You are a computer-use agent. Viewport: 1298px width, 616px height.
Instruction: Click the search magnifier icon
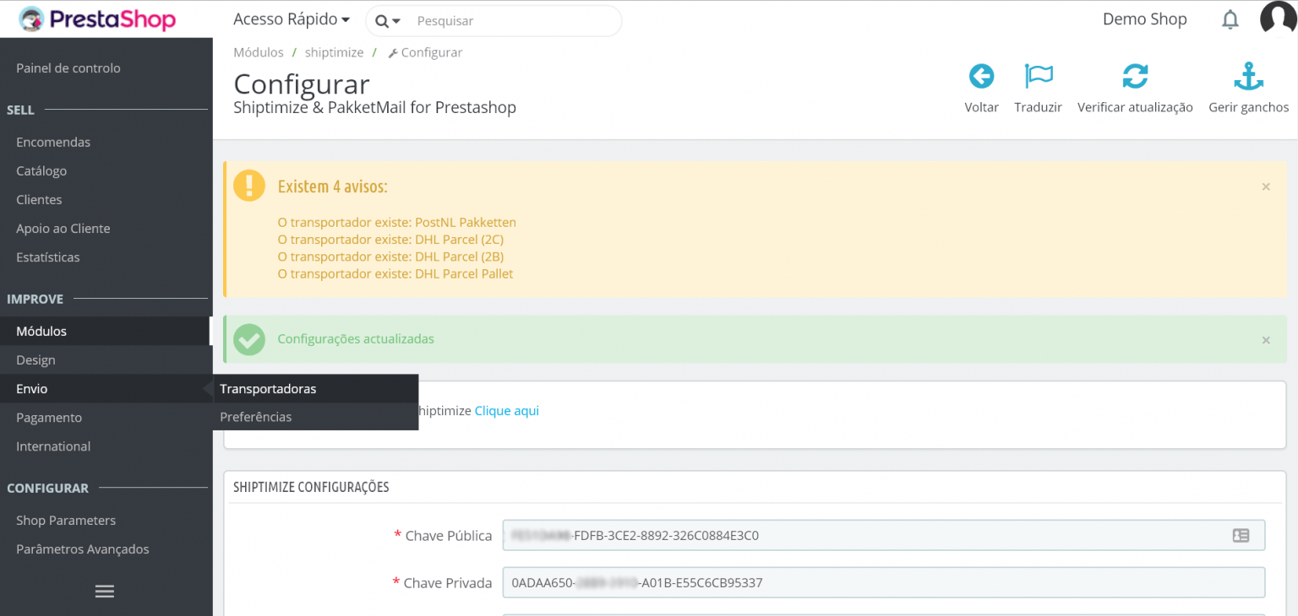click(382, 21)
